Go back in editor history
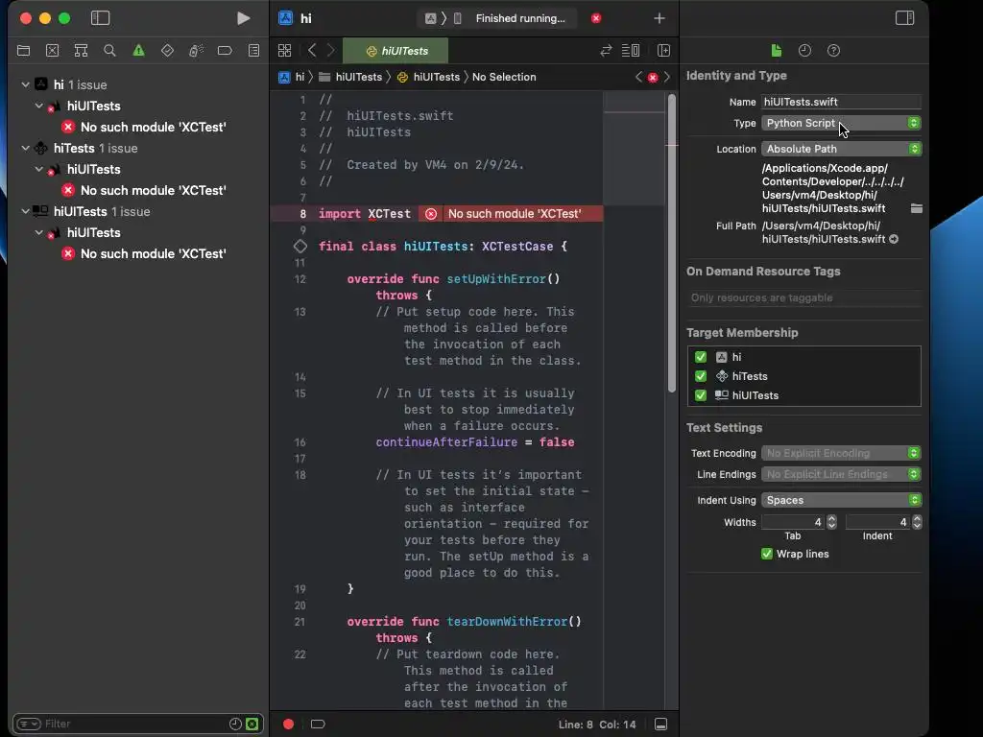 (312, 51)
